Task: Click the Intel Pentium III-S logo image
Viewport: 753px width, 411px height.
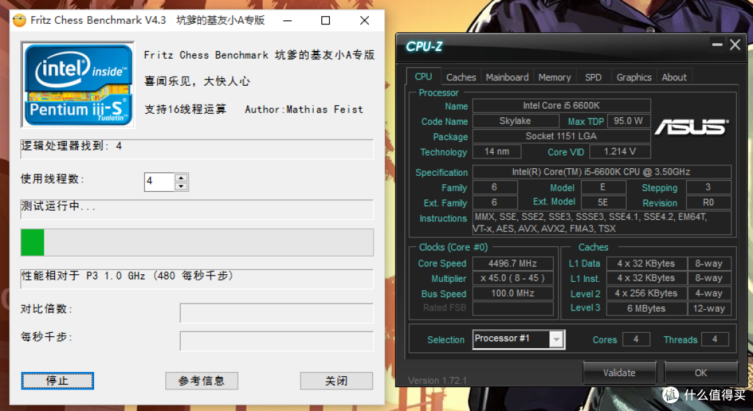Action: [x=78, y=84]
